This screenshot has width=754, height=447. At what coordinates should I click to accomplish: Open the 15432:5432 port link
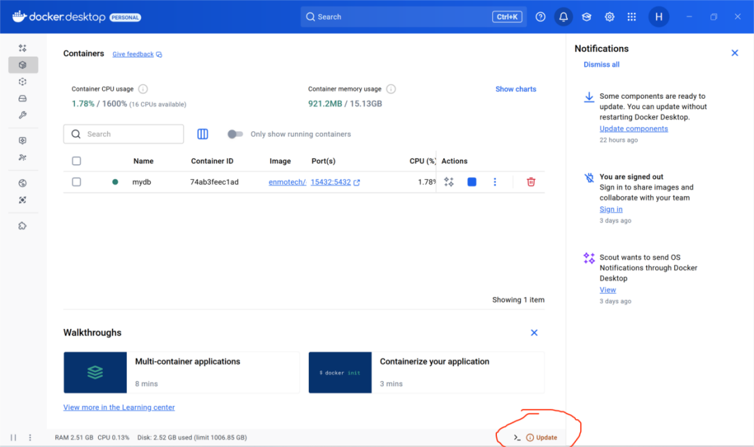click(x=331, y=182)
